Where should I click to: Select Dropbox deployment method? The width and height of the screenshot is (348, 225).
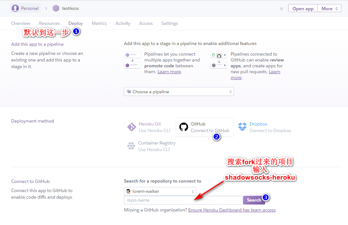(264, 127)
